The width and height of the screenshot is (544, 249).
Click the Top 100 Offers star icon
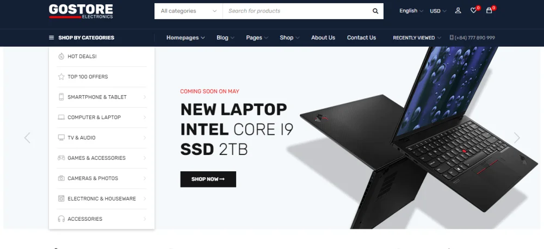click(61, 77)
